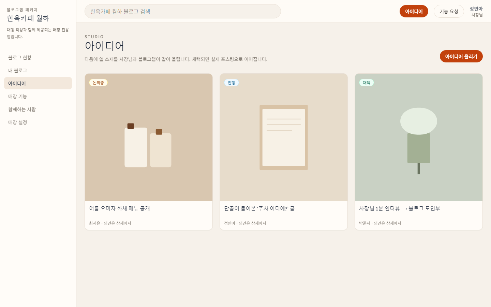This screenshot has width=491, height=307.
Task: Click the 논의중 status badge
Action: [98, 83]
